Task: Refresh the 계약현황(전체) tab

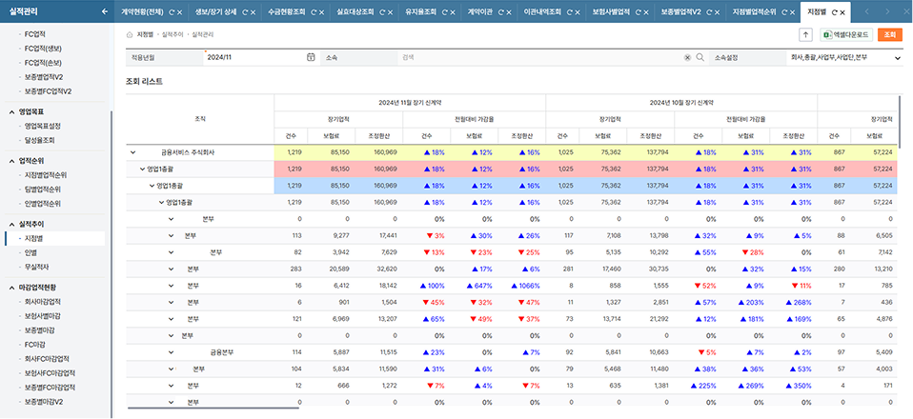Action: point(172,12)
